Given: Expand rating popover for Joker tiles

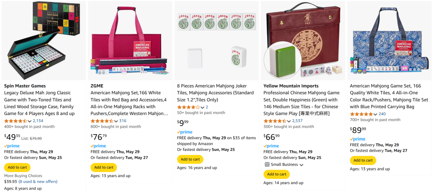Looking at the screenshot, I should (202, 107).
